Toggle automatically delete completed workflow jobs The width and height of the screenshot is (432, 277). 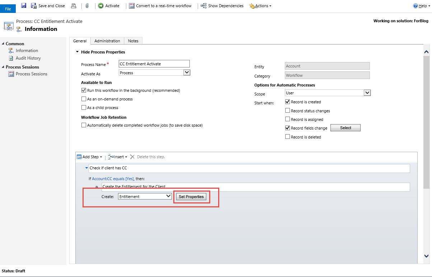[x=84, y=125]
